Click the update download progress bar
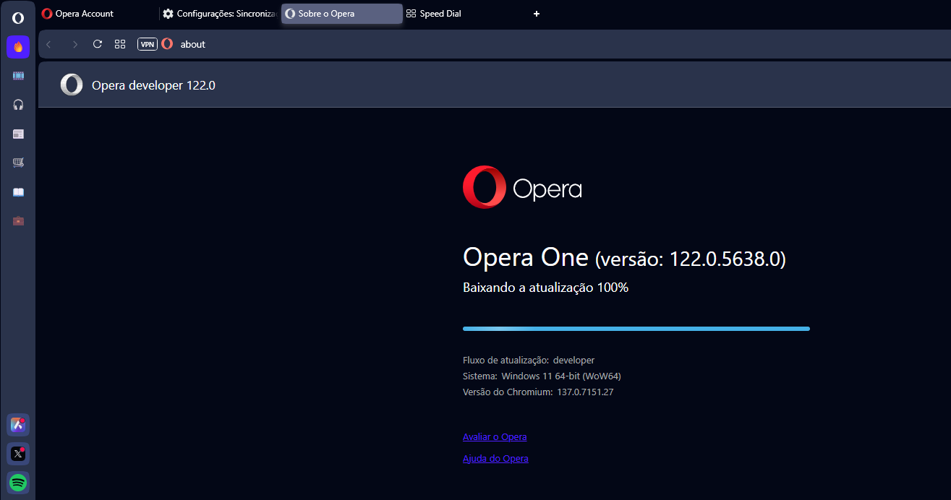The width and height of the screenshot is (951, 500). tap(636, 329)
